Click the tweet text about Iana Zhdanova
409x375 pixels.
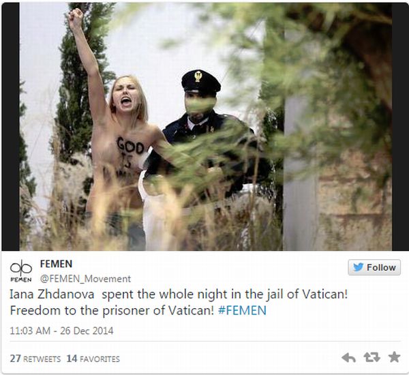pyautogui.click(x=179, y=302)
